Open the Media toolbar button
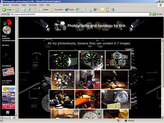 (x=70, y=10)
